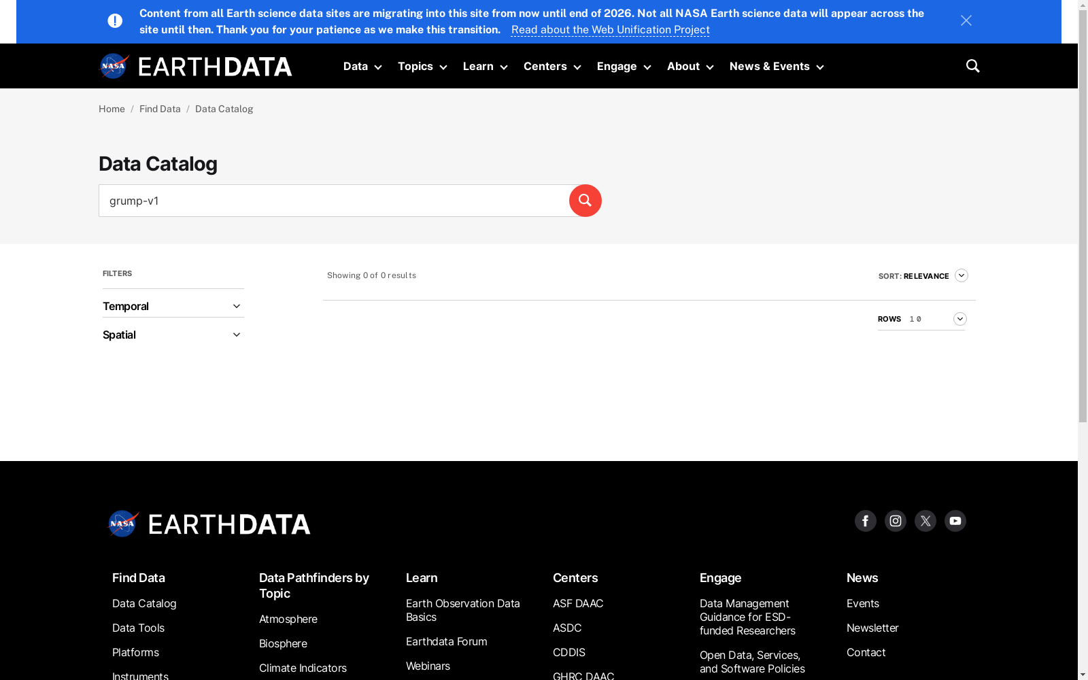The width and height of the screenshot is (1088, 680).
Task: Open the Topics menu
Action: pyautogui.click(x=422, y=66)
